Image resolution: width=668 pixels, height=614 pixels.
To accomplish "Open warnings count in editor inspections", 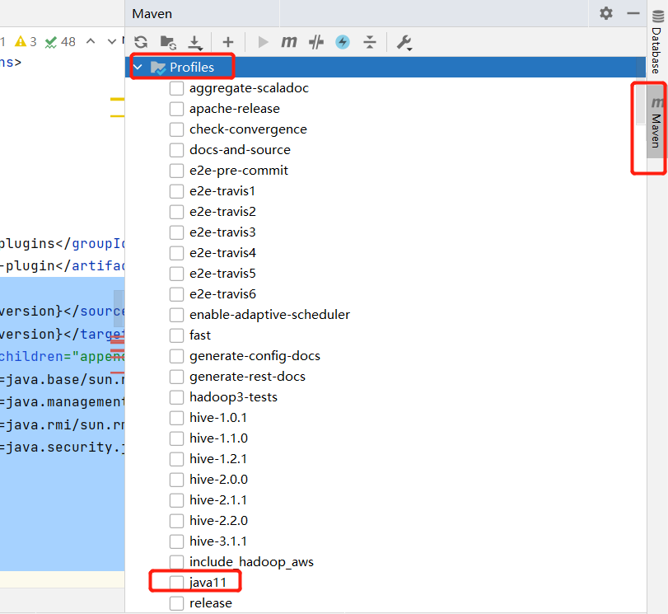I will coord(26,42).
